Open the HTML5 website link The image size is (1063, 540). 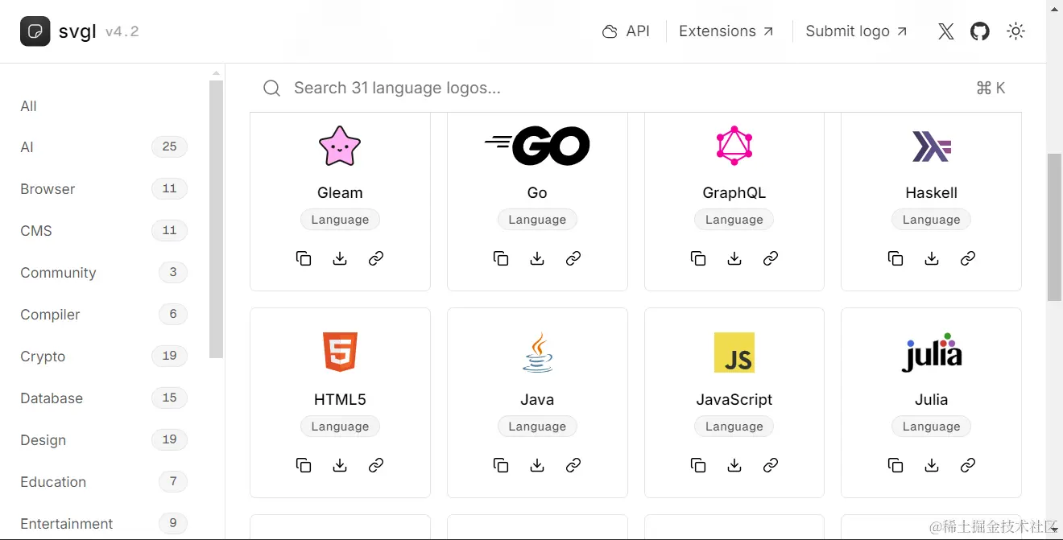[376, 465]
